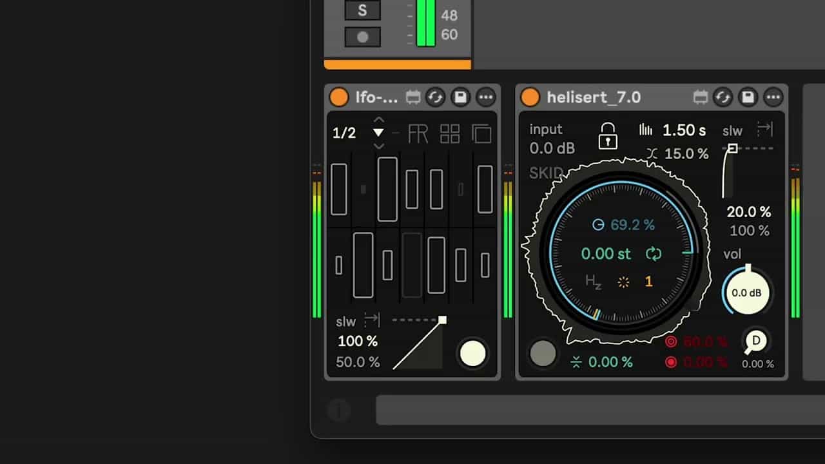Click the round cream button in lfo
The width and height of the screenshot is (825, 464).
coord(472,353)
